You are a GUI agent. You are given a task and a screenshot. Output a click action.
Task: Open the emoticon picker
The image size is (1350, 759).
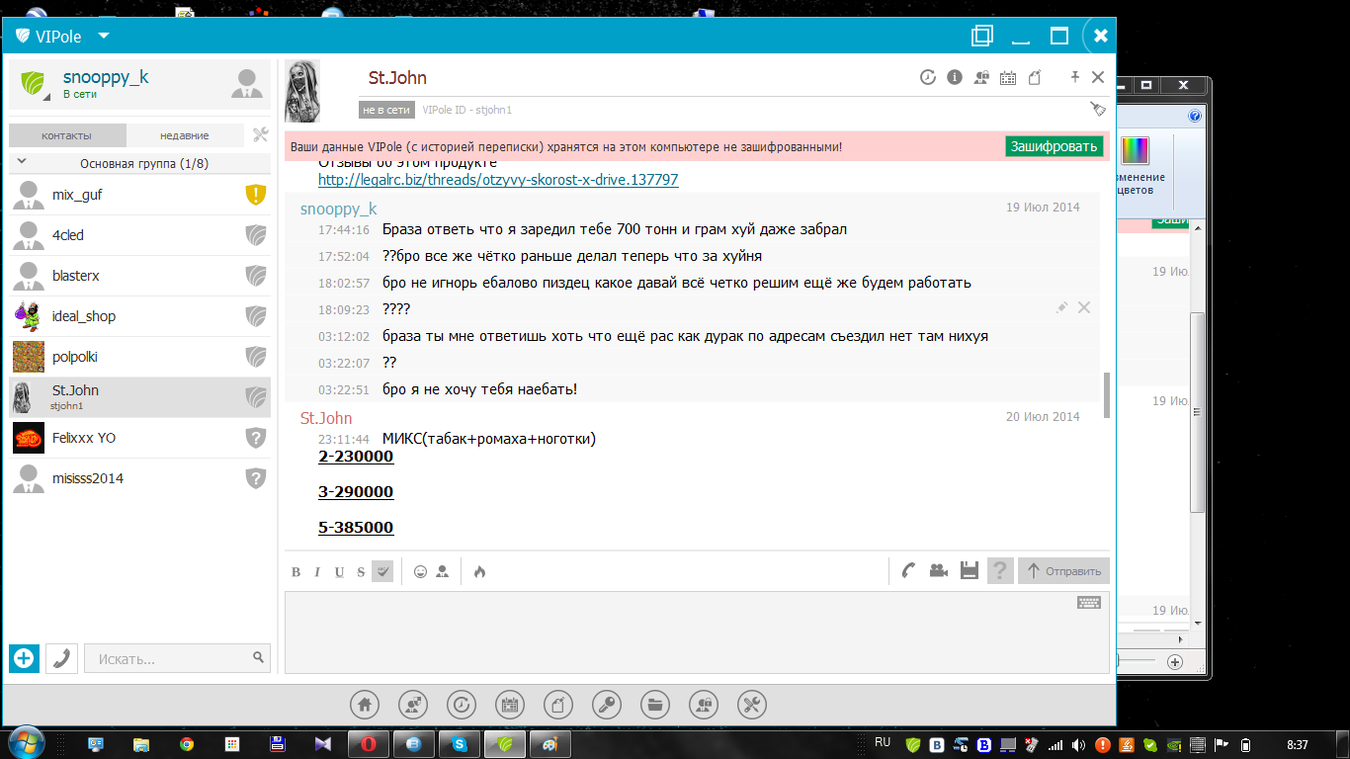pos(420,571)
